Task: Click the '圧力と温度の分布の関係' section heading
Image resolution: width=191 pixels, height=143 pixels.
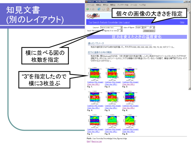Action: pyautogui.click(x=100, y=52)
